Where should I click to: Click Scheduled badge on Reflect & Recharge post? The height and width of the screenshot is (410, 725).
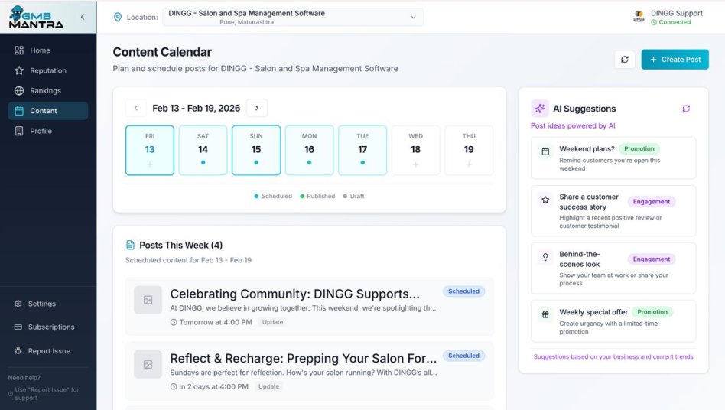coord(463,356)
